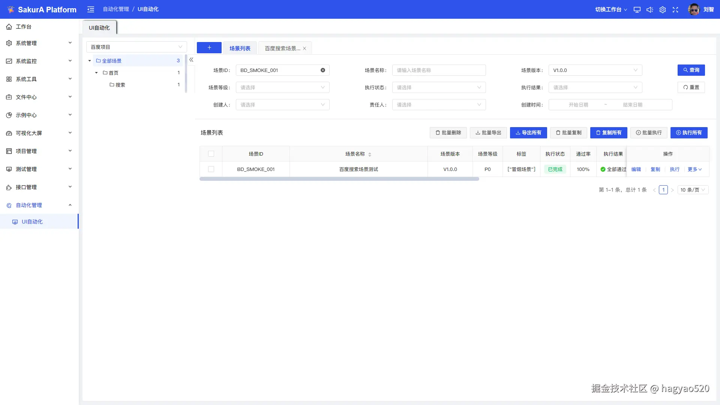720x405 pixels.
Task: Click the monitor screen icon in header
Action: (x=637, y=10)
